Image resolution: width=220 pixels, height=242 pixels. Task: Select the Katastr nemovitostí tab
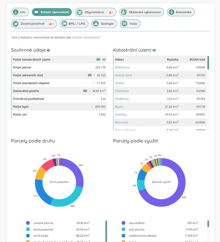[x=52, y=12]
